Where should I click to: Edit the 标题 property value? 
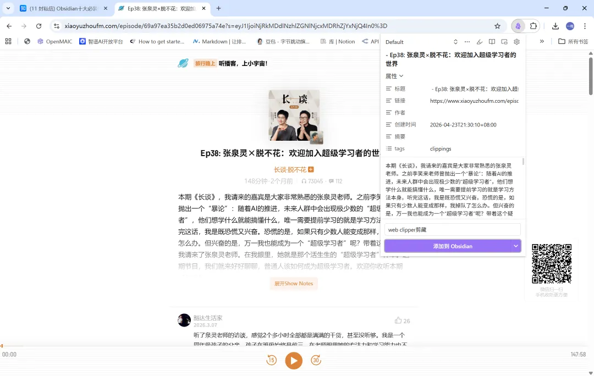(x=474, y=89)
